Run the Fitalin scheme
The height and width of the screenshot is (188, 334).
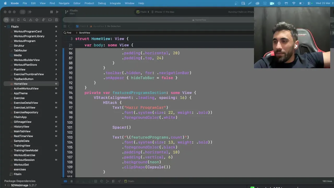(x=57, y=12)
